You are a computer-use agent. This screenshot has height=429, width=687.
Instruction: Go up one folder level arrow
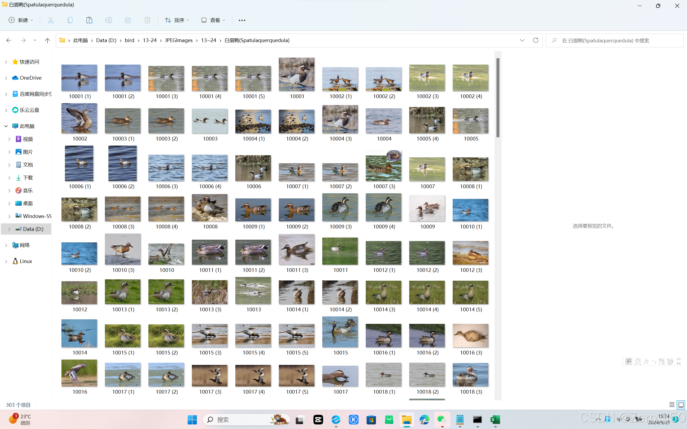47,40
